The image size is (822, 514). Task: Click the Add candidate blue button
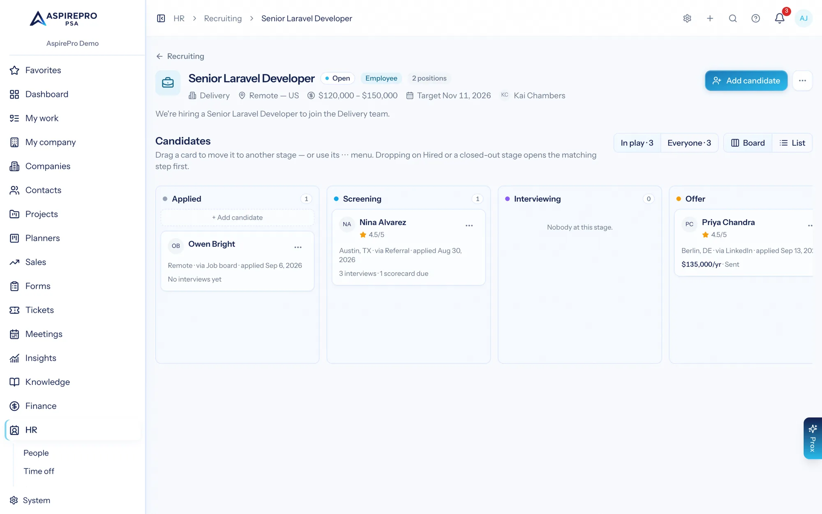(746, 81)
